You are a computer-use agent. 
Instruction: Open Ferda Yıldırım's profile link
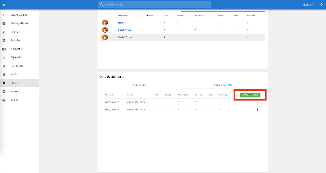click(125, 37)
